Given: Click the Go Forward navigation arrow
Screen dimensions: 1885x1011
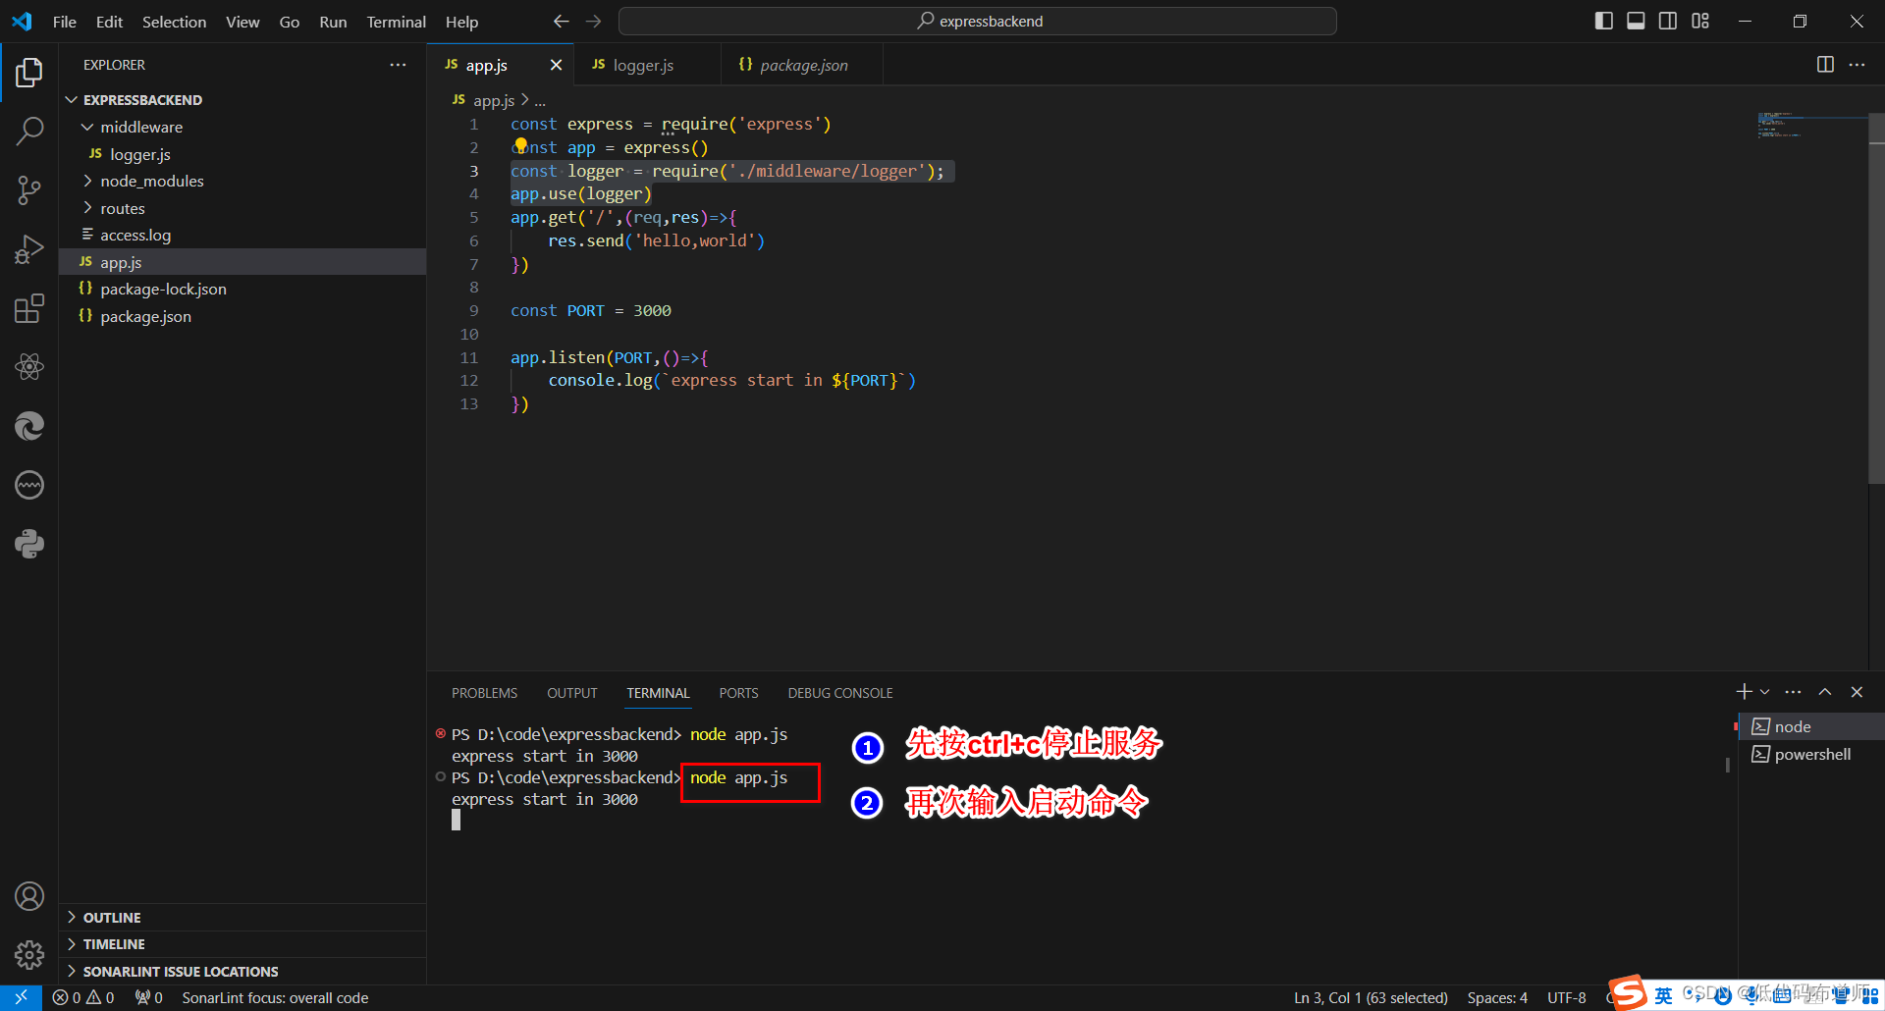Looking at the screenshot, I should pyautogui.click(x=594, y=22).
